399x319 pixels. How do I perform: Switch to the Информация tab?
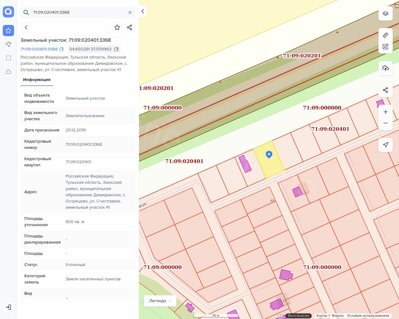[37, 80]
